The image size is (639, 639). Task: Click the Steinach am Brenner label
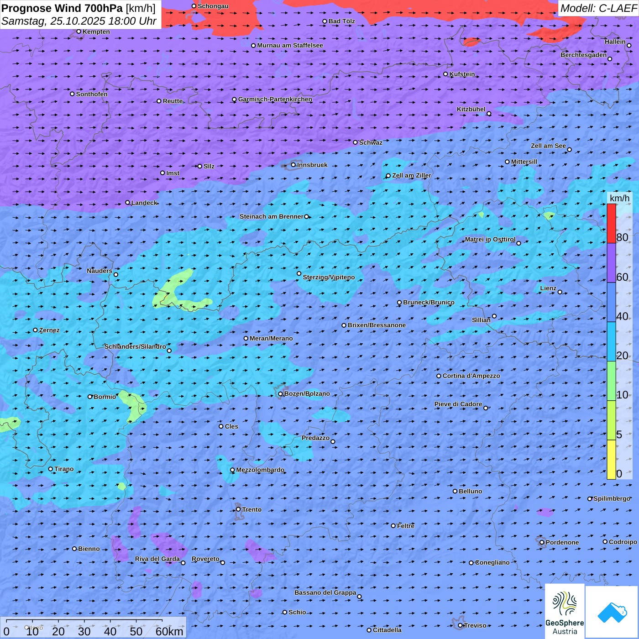(271, 216)
